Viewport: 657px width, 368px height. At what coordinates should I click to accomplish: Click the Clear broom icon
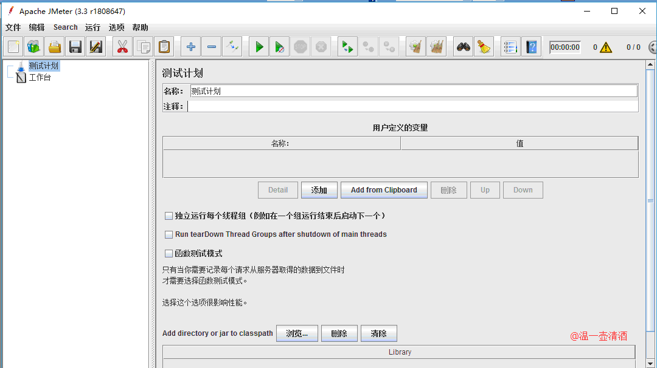[415, 47]
